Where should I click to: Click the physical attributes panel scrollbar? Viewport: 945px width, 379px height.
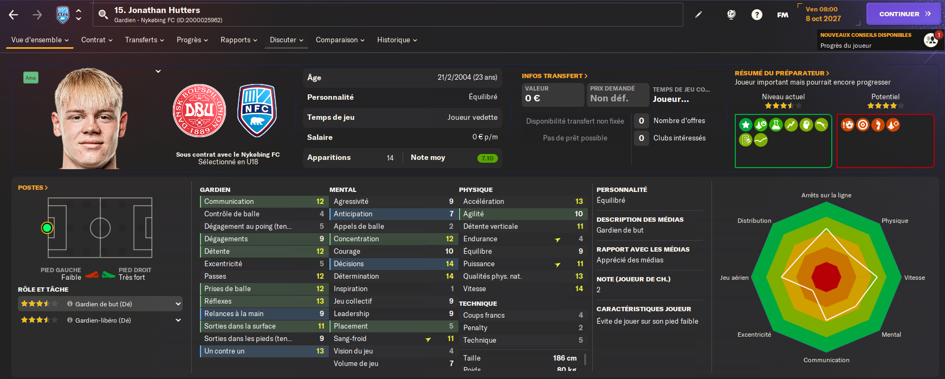585,359
